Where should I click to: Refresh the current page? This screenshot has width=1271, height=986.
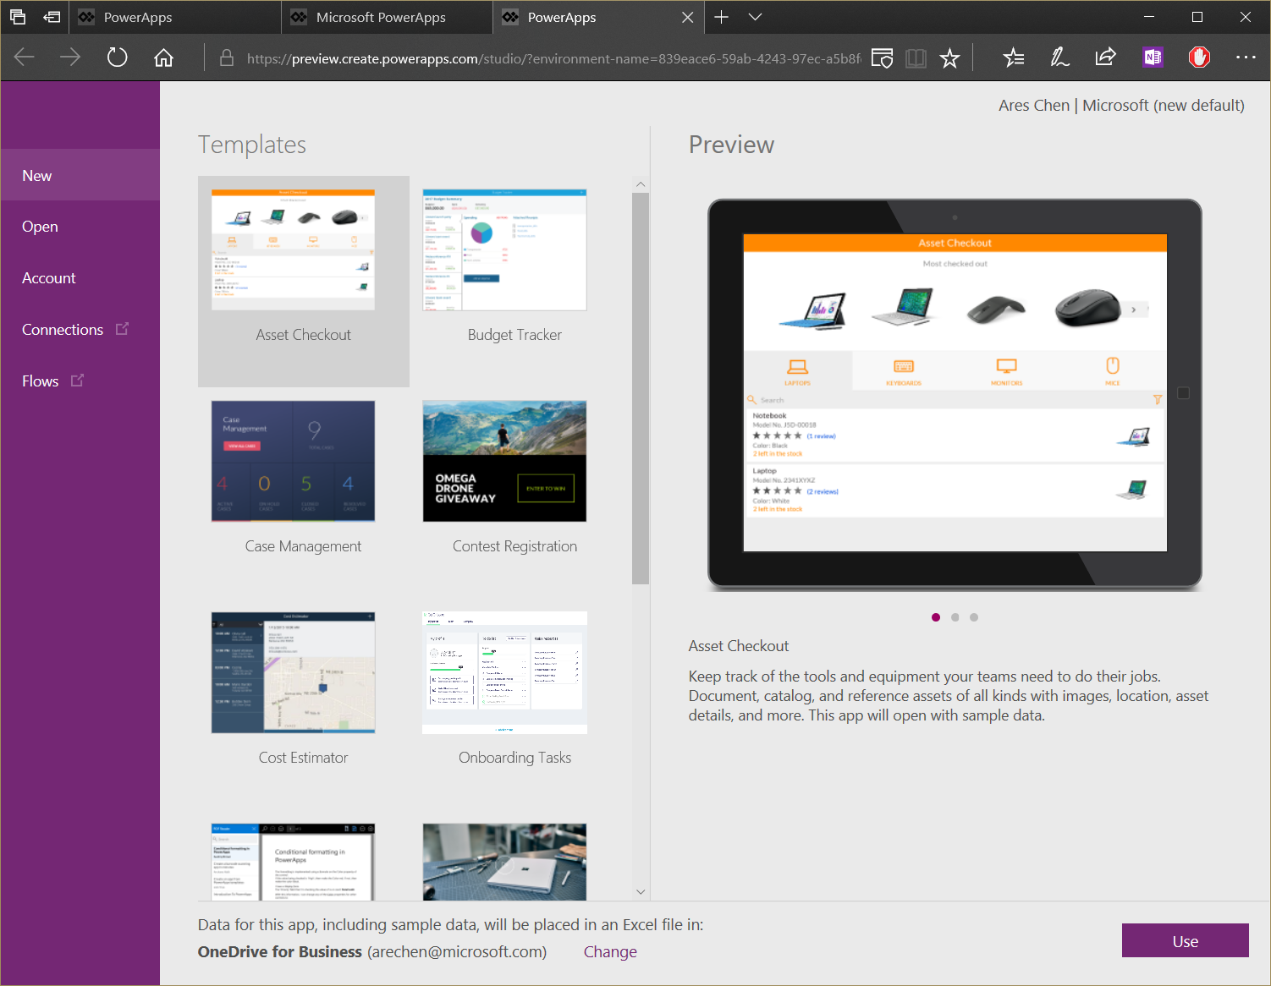click(x=117, y=57)
